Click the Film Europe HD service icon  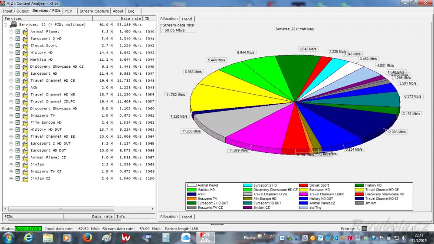(x=25, y=123)
